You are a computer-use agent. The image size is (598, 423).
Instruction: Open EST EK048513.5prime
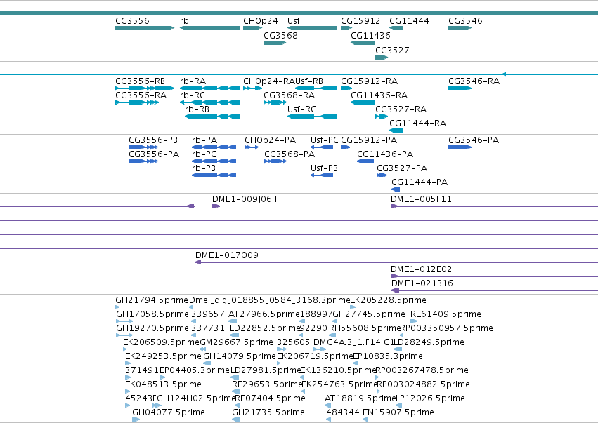pyautogui.click(x=128, y=391)
